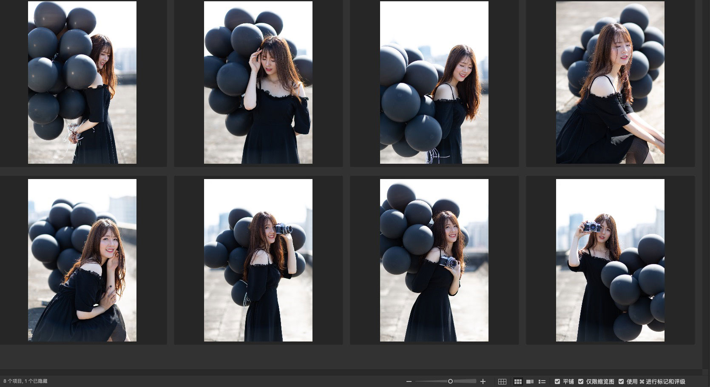The width and height of the screenshot is (710, 387).
Task: Disable 使用 ⌘ 进行标记和评级 checkbox
Action: tap(621, 381)
